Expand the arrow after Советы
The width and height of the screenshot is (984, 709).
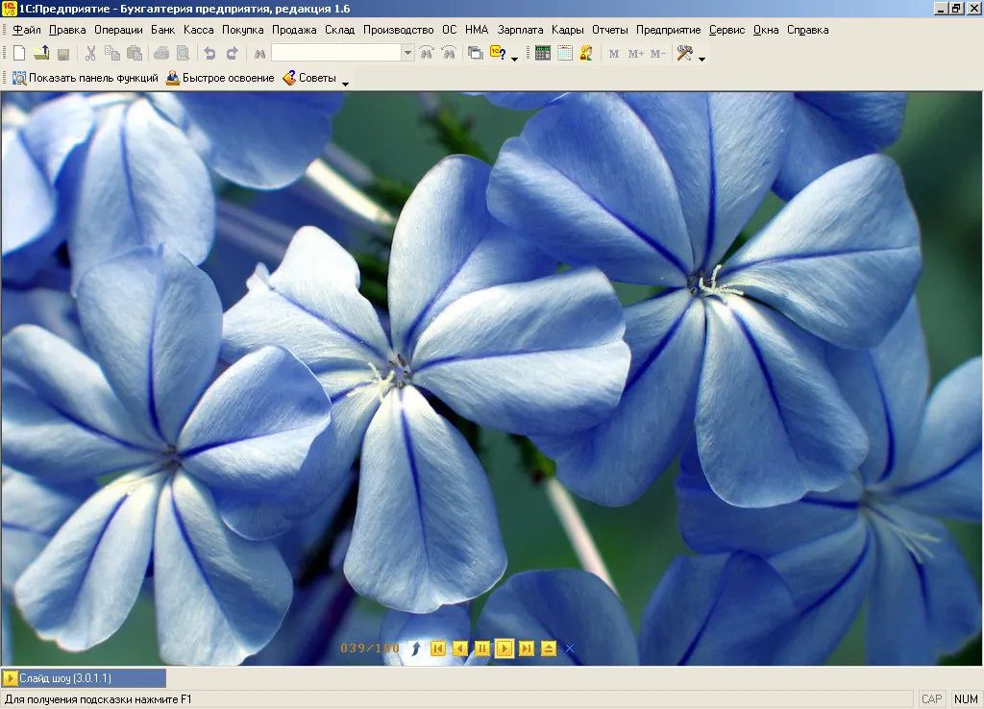click(345, 83)
